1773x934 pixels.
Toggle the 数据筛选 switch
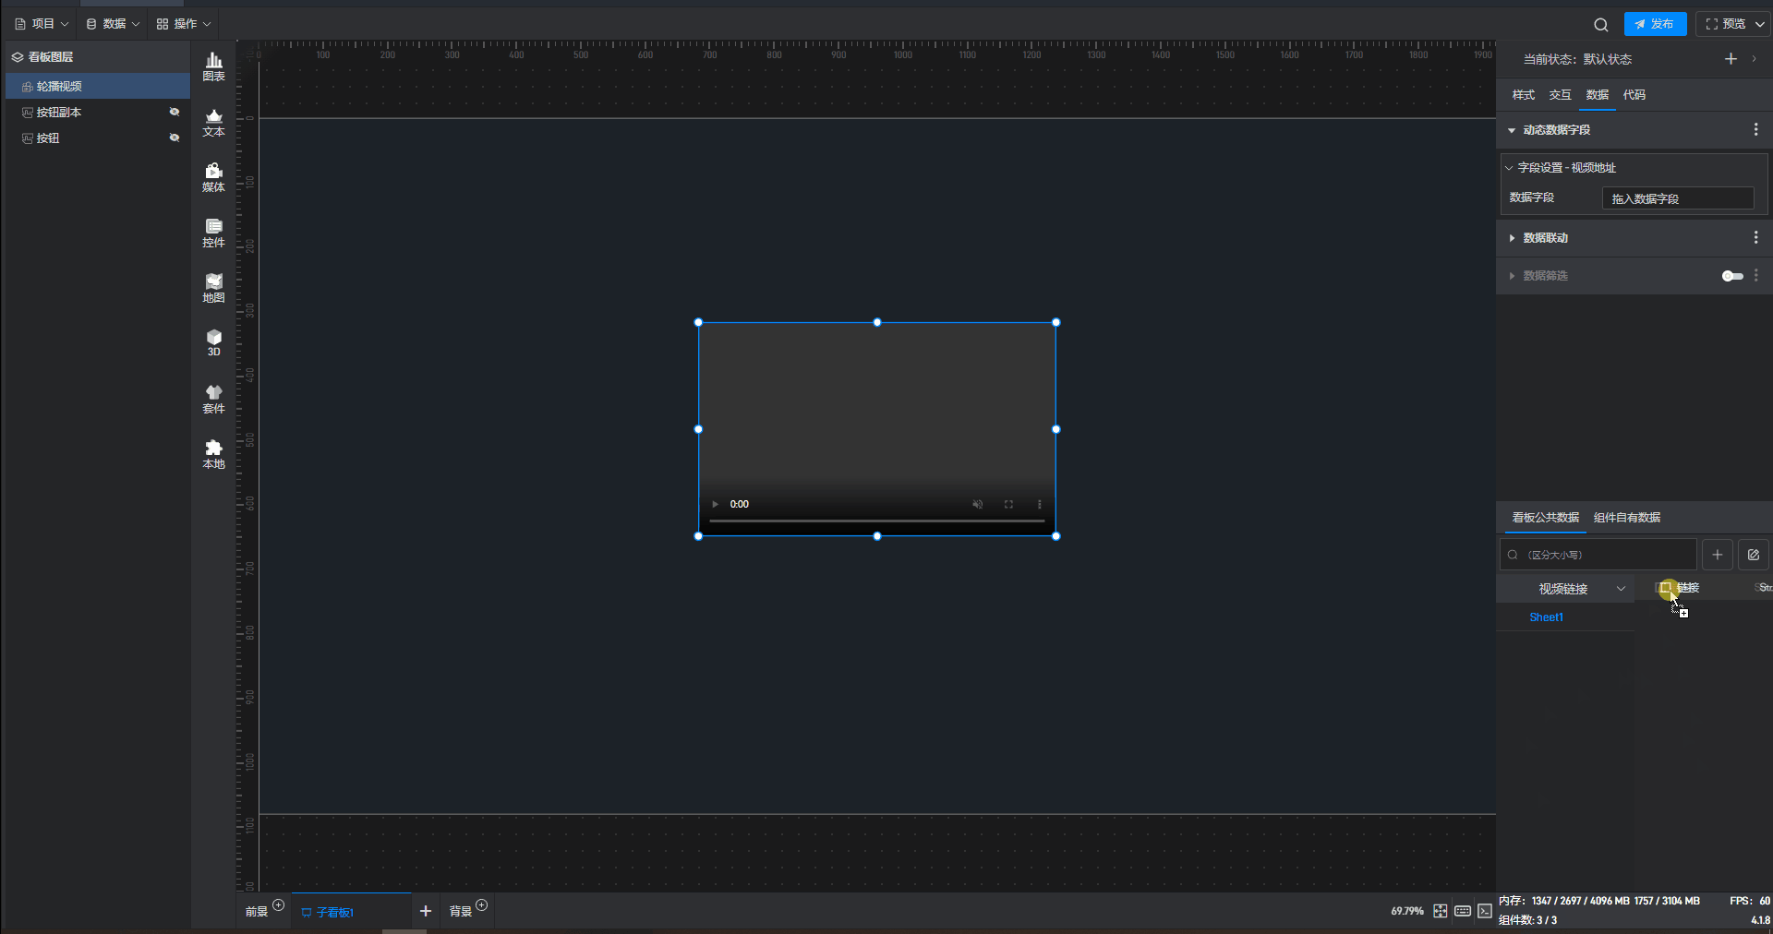pos(1732,276)
